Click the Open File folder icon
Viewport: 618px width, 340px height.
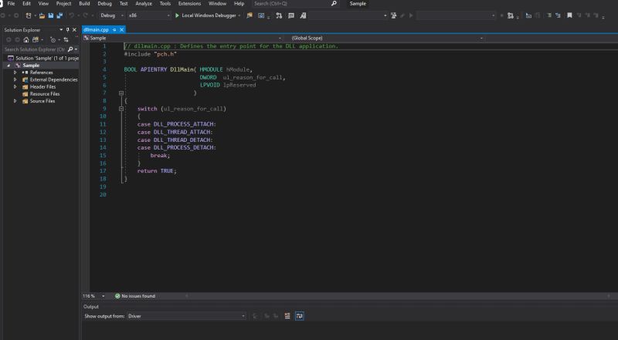[x=42, y=15]
